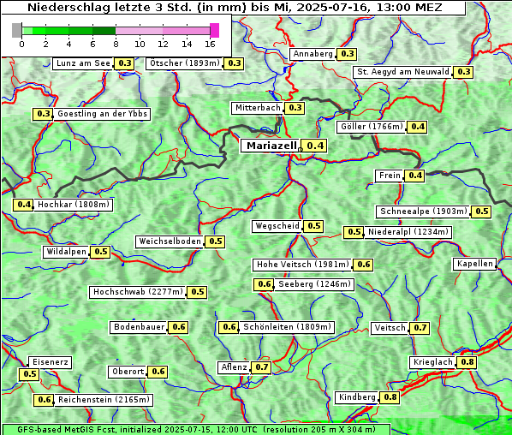
Task: Click the Kapellen label
Action: coord(474,265)
